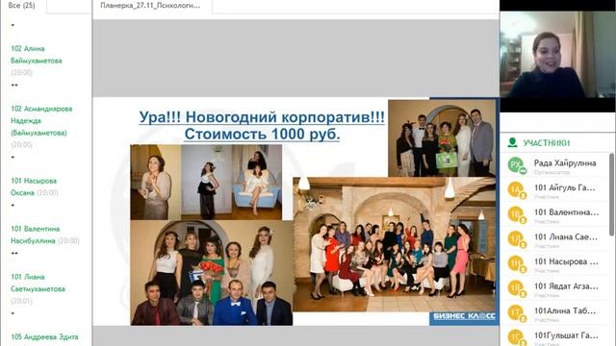Select participant 101 Айгуль Га…
Viewport: 616px width, 346px height.
pyautogui.click(x=565, y=187)
